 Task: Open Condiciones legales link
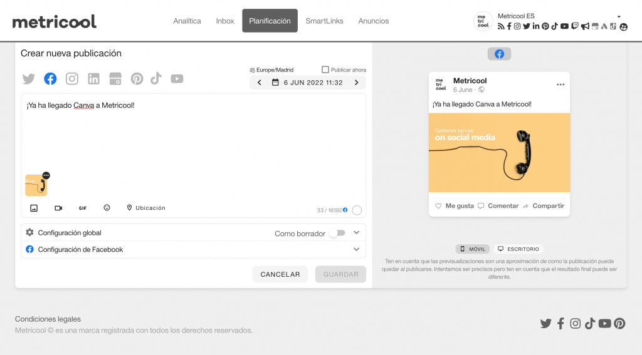click(x=48, y=319)
